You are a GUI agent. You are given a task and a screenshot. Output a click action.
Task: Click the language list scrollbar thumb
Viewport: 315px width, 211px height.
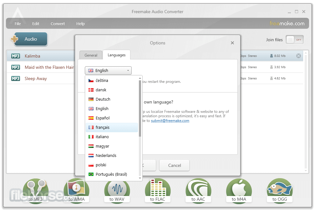(140, 108)
